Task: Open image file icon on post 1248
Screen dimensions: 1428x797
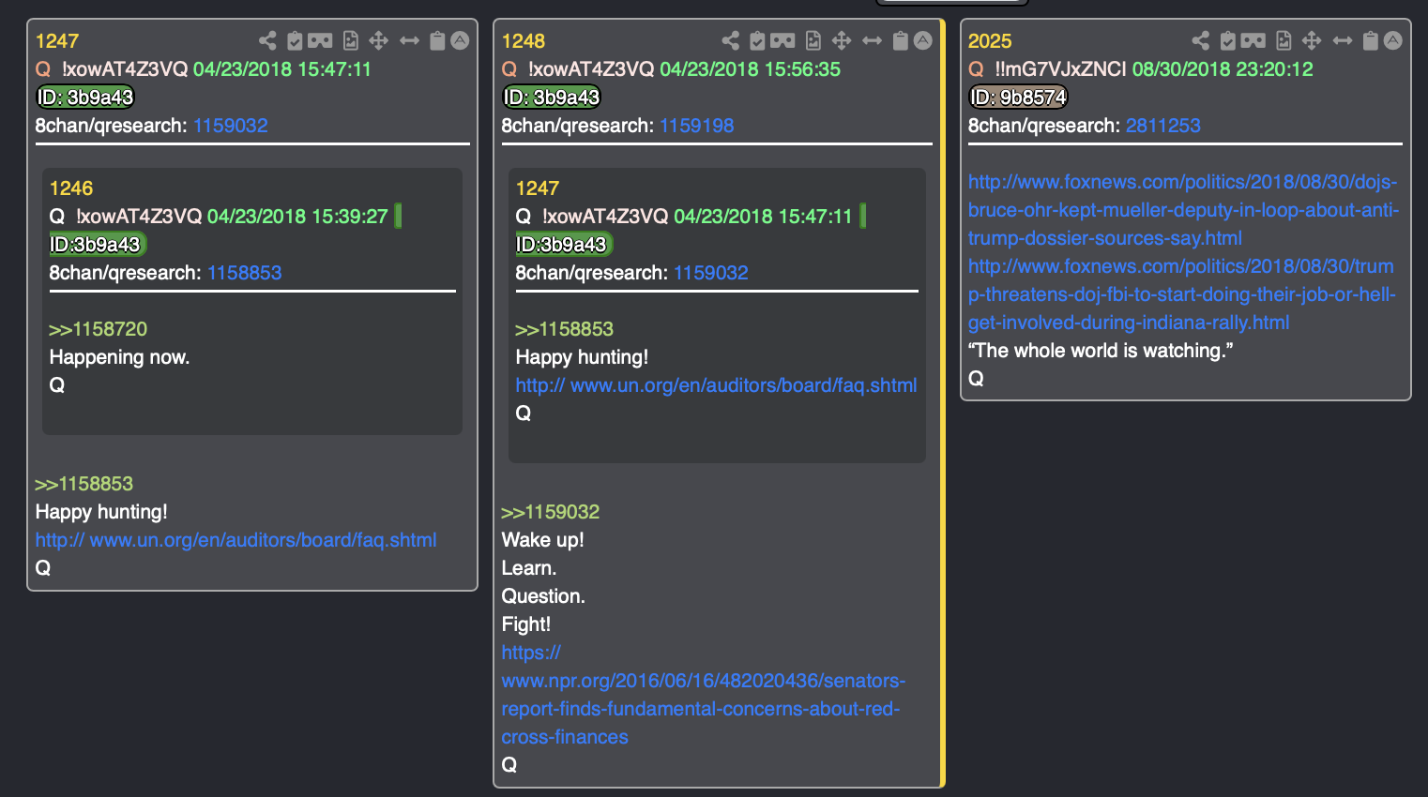Action: point(813,40)
